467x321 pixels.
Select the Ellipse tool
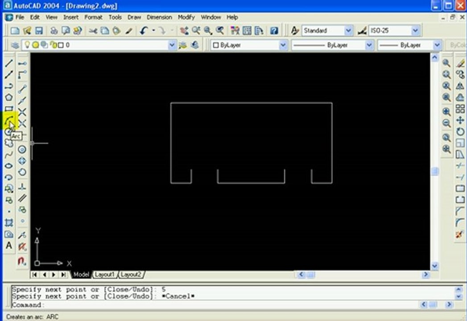pos(8,166)
